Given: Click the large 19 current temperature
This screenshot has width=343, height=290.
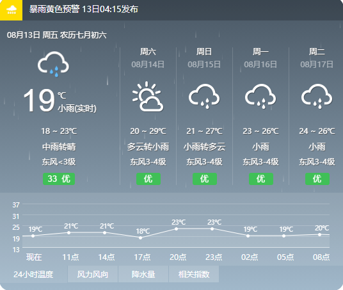Looking at the screenshot, I should tap(39, 101).
